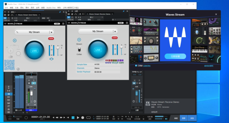Toggle DARK mode in the Send plugin
Image resolution: width=229 pixels, height=123 pixels.
pos(57,24)
